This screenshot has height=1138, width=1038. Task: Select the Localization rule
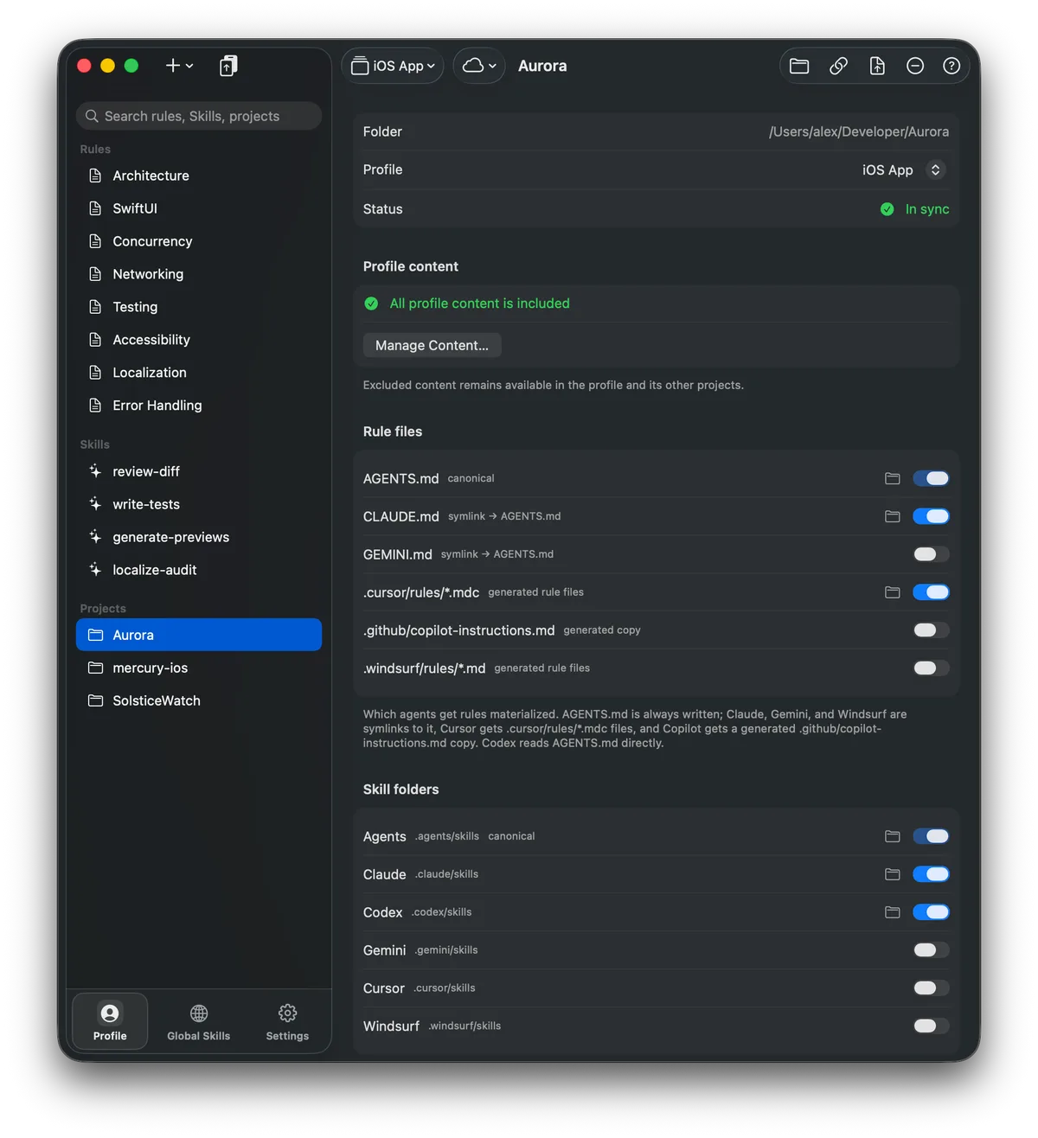[x=199, y=373]
